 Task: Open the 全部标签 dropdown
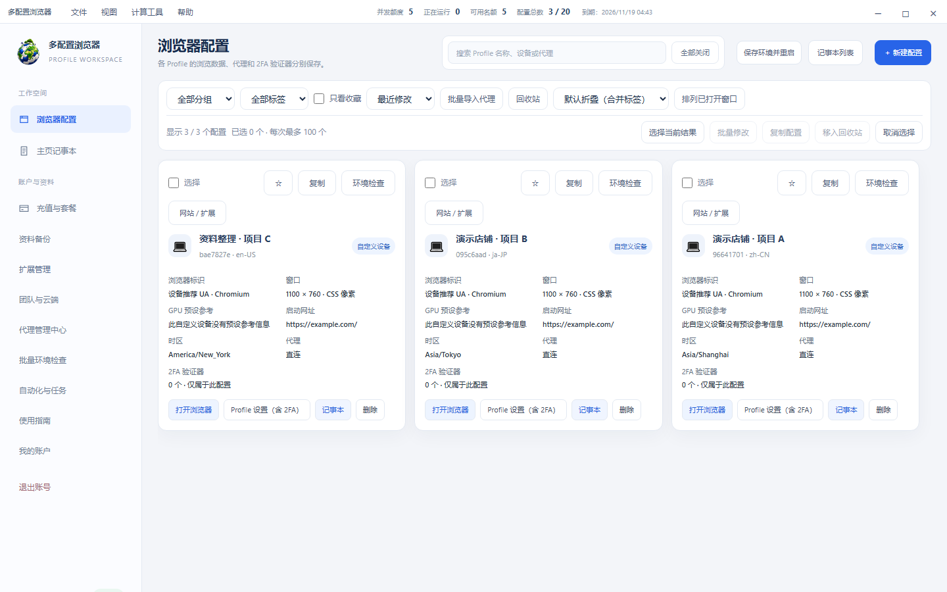pyautogui.click(x=274, y=99)
